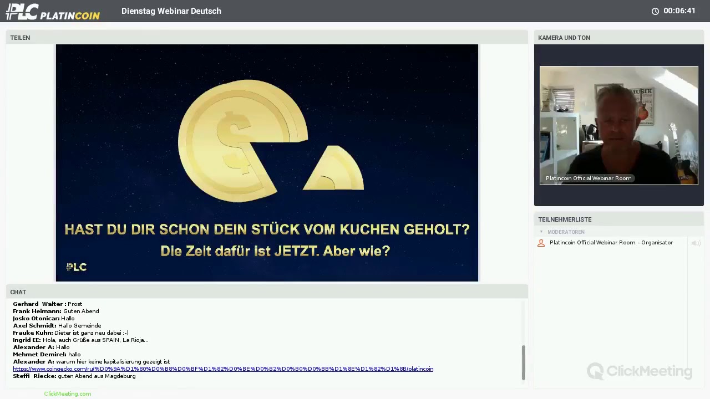Click Josko Otonicar's 'Hallo' message
Screen dimensions: 710x399
click(x=43, y=319)
